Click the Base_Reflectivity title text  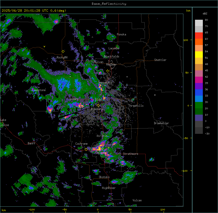pos(109,4)
